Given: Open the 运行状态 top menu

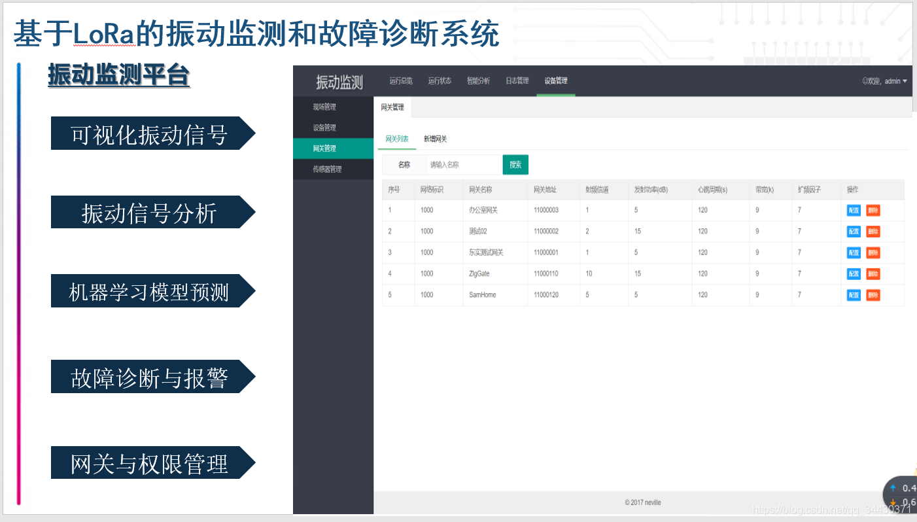Looking at the screenshot, I should (x=440, y=81).
